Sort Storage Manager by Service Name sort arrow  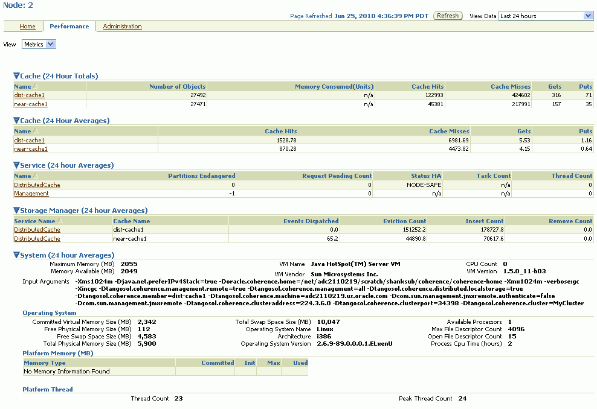[59, 221]
